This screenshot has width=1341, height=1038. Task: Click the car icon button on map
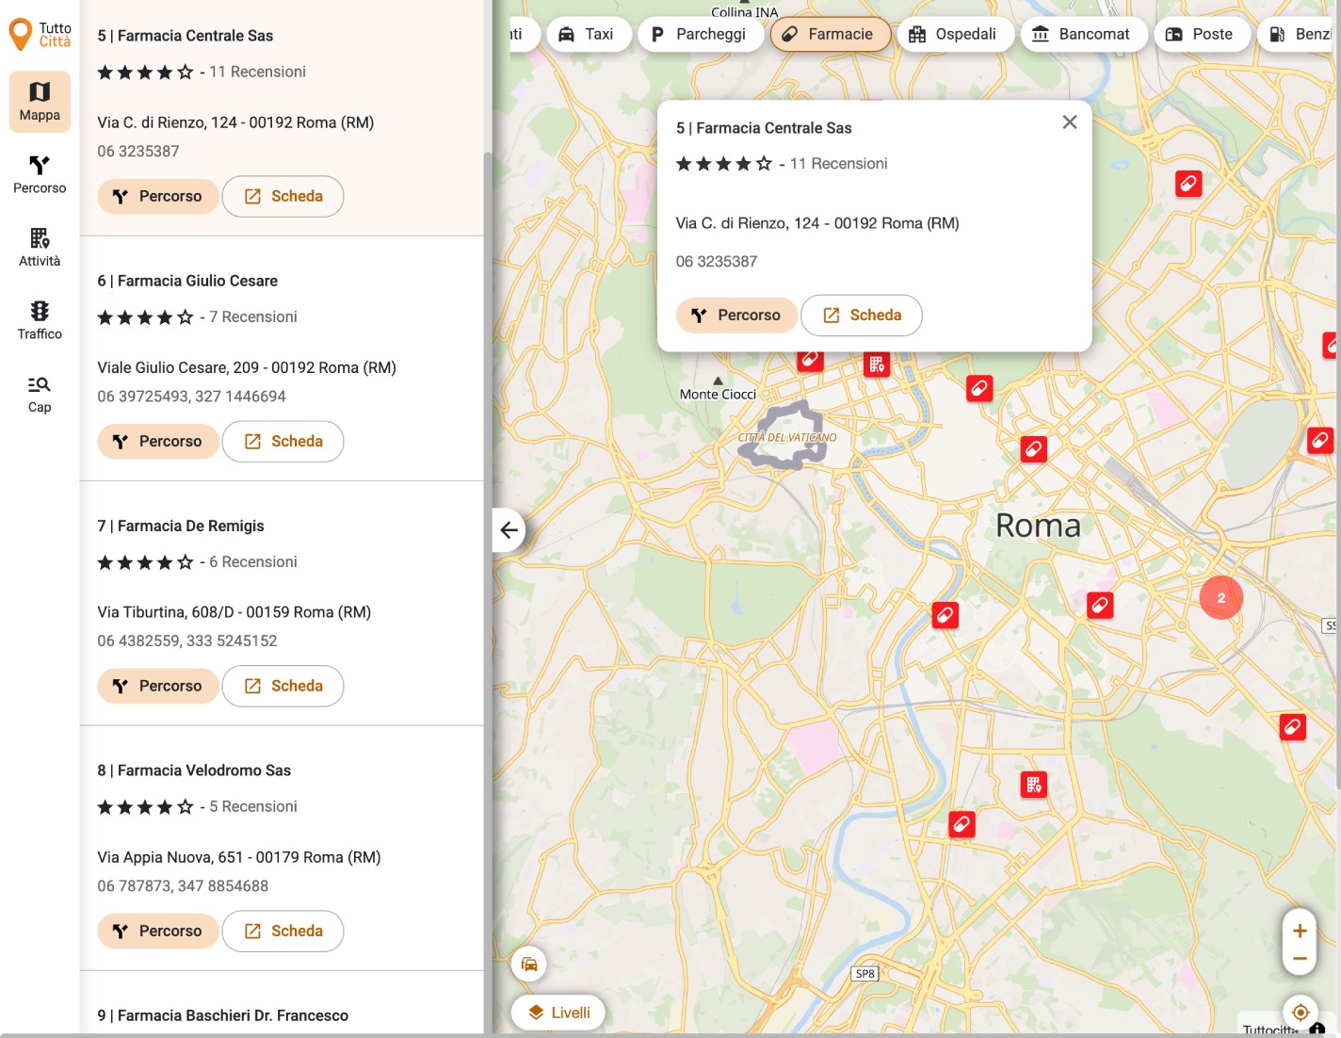[x=529, y=964]
